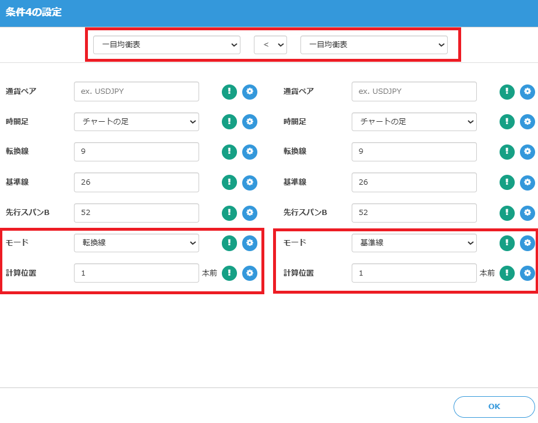Expand right モード dropdown set to 基準線
The image size is (538, 423).
tap(414, 243)
